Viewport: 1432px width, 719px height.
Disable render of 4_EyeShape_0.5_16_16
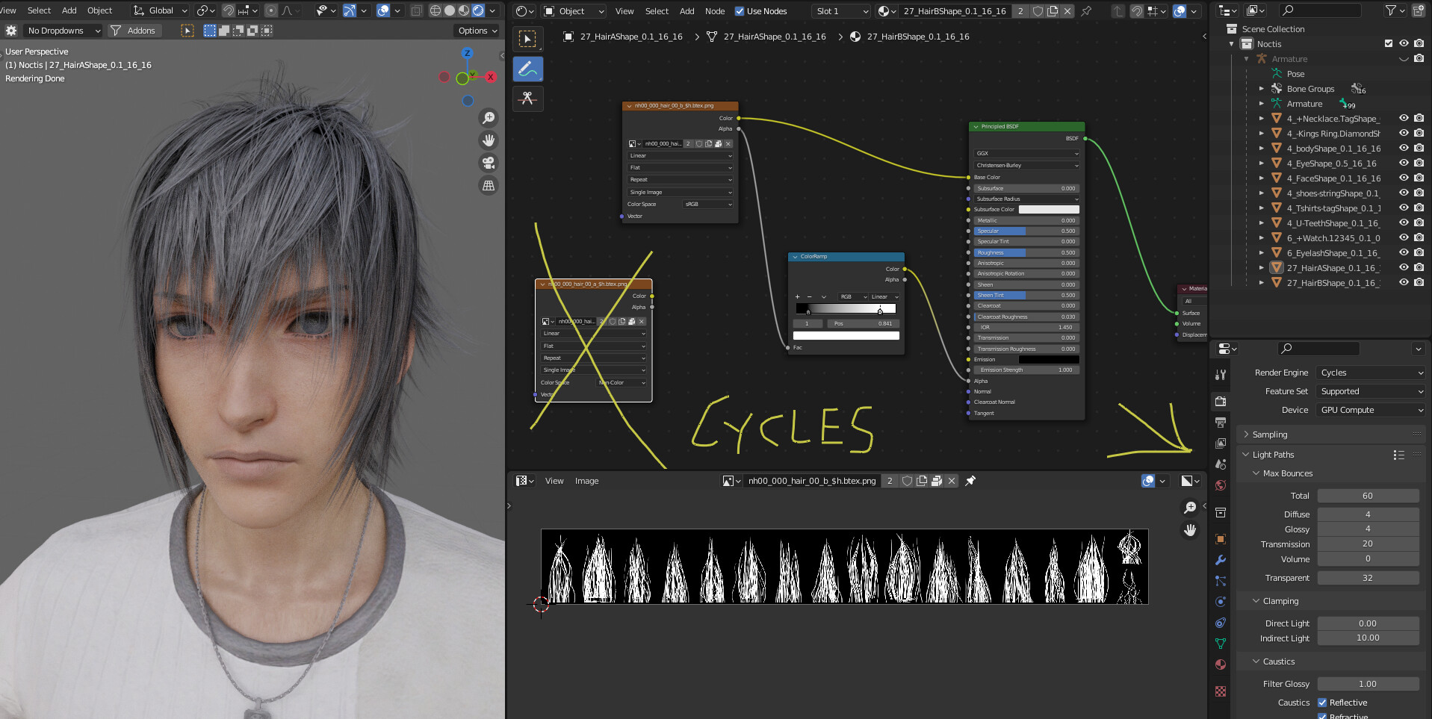pos(1419,164)
